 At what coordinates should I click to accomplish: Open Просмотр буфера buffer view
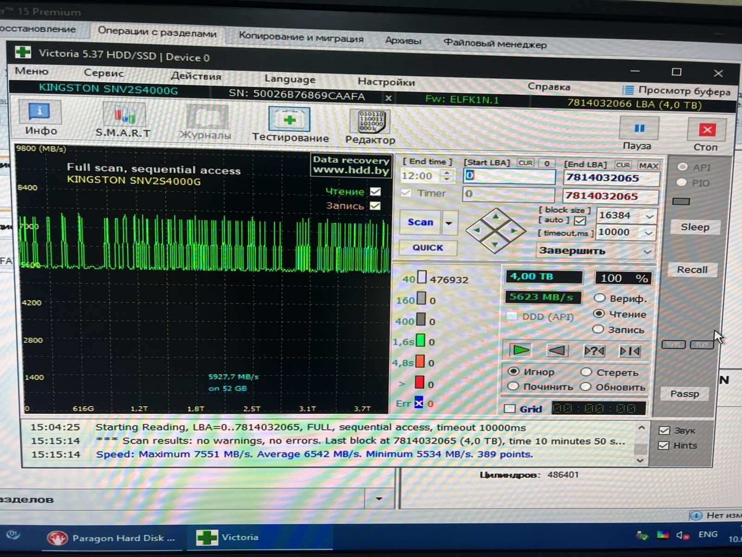click(676, 91)
